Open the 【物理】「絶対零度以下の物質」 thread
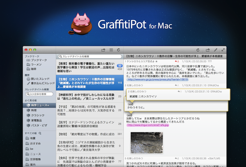 tap(90, 134)
